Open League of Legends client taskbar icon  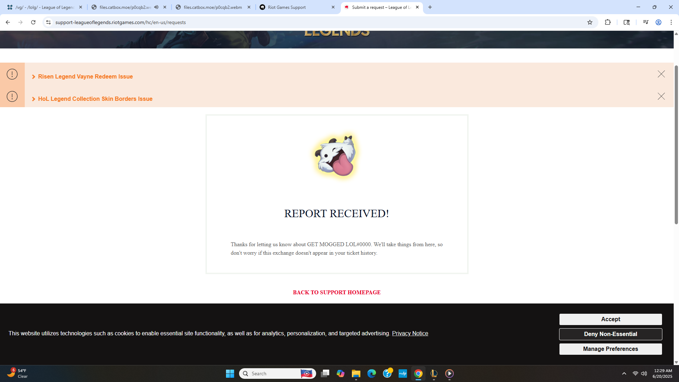[x=434, y=374]
